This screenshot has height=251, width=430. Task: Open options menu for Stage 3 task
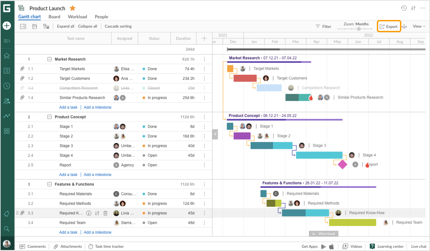tap(204, 146)
